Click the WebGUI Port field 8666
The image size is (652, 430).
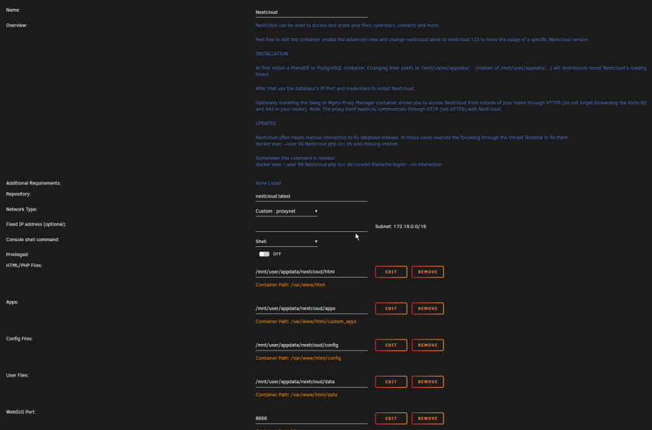pyautogui.click(x=312, y=418)
